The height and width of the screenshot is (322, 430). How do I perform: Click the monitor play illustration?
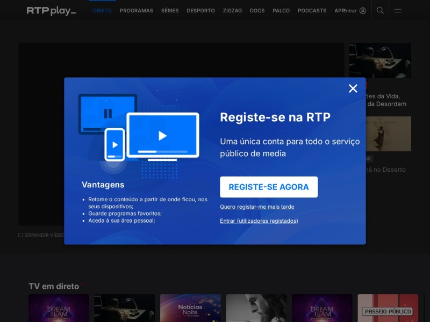pos(163,136)
